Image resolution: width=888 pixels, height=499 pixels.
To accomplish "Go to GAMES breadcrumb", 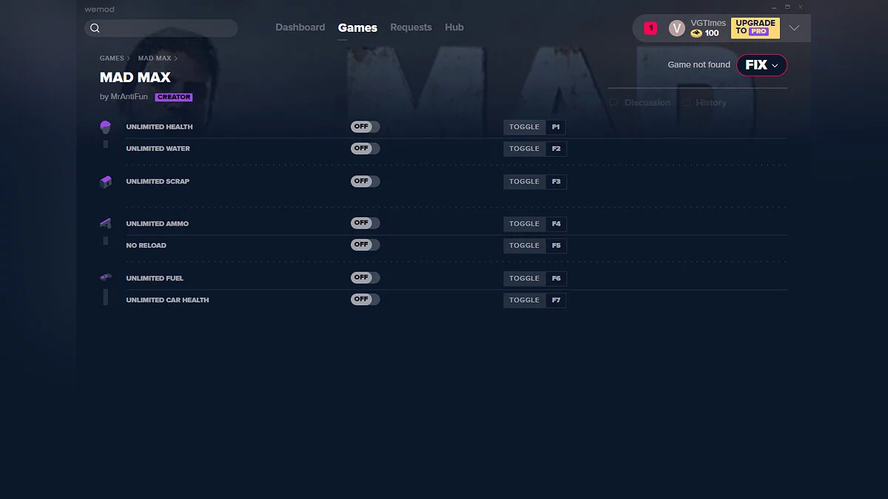I will [112, 58].
